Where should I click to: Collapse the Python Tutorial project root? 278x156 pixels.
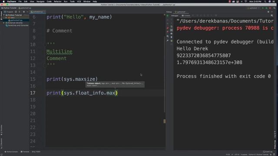point(4,15)
